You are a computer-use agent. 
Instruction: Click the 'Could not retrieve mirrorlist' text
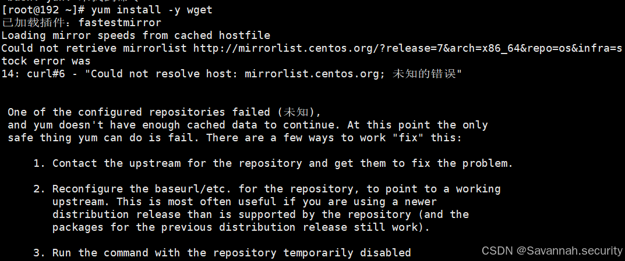pos(94,48)
